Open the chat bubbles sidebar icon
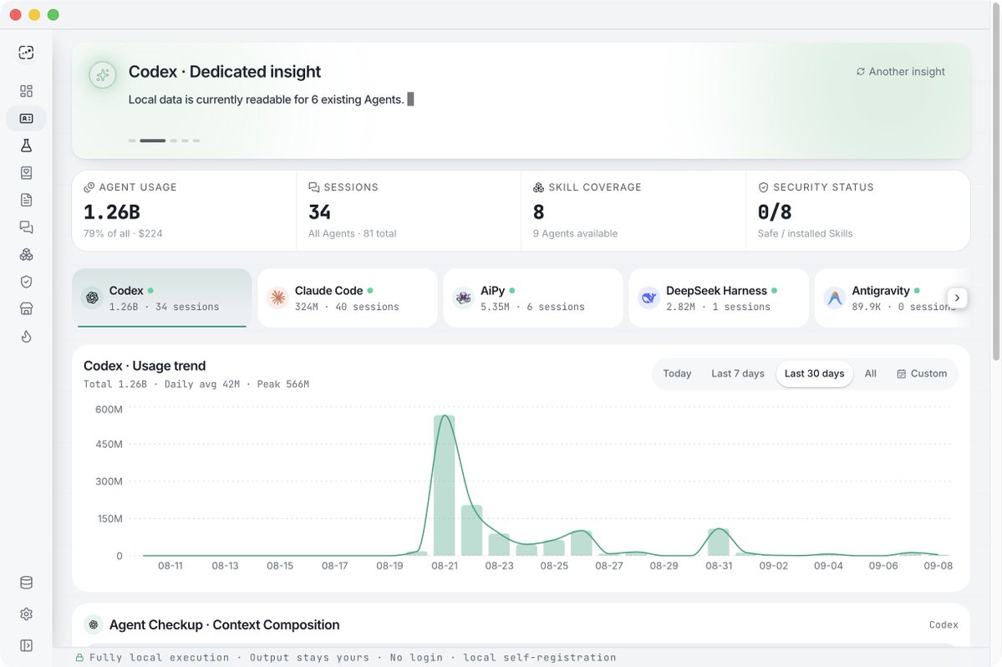The width and height of the screenshot is (1002, 667). pos(26,227)
